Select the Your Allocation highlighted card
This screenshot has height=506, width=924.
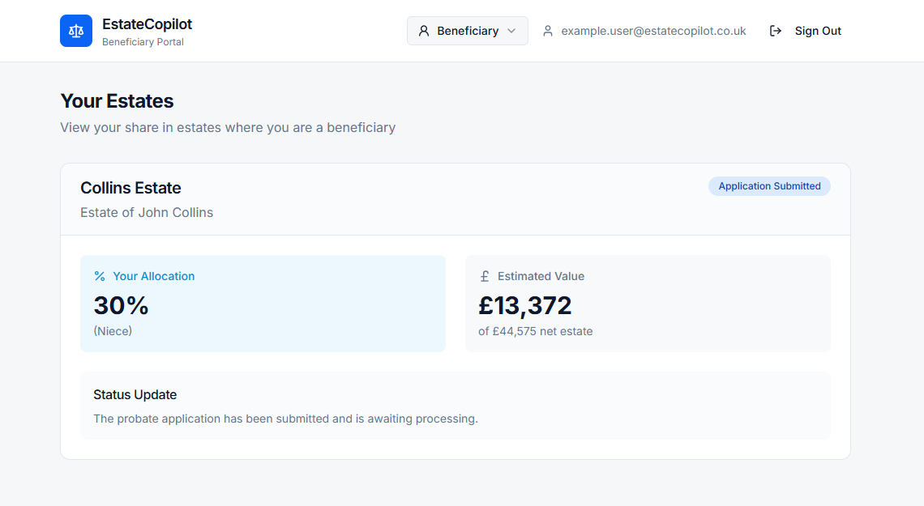click(263, 304)
